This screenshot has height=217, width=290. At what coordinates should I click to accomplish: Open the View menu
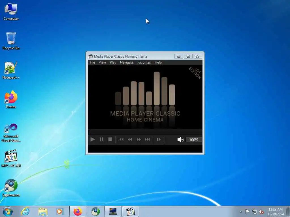click(102, 62)
